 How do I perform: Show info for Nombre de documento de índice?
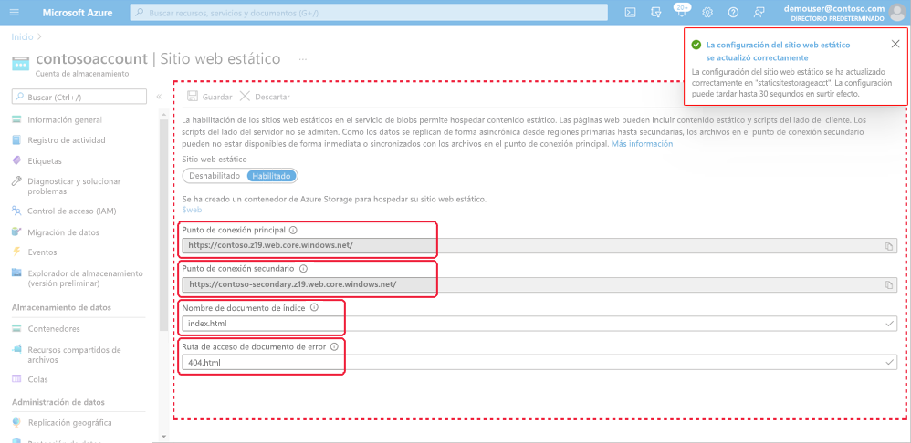click(x=314, y=308)
